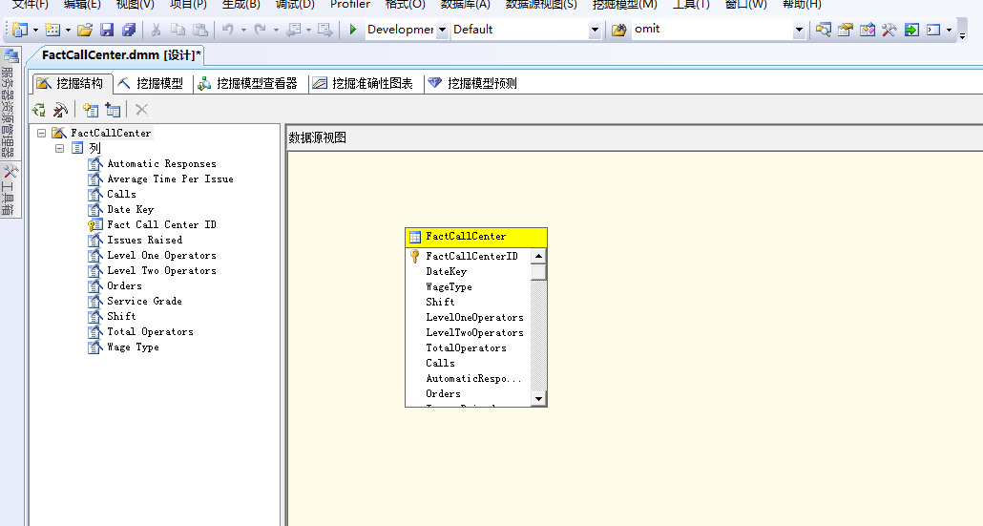Select Average Time Per Issue column
This screenshot has height=526, width=983.
(x=170, y=179)
